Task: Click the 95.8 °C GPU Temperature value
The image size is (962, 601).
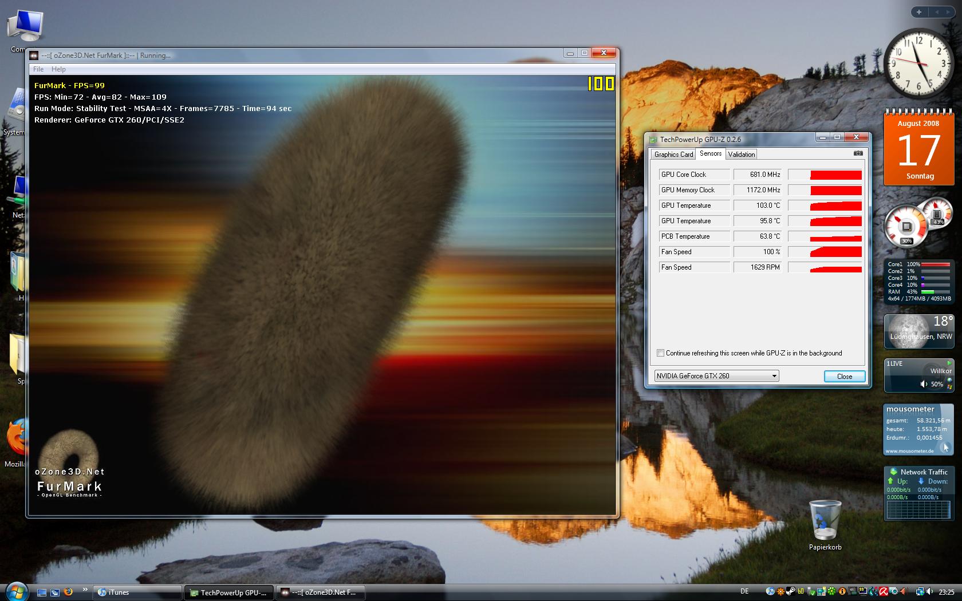Action: pos(758,221)
